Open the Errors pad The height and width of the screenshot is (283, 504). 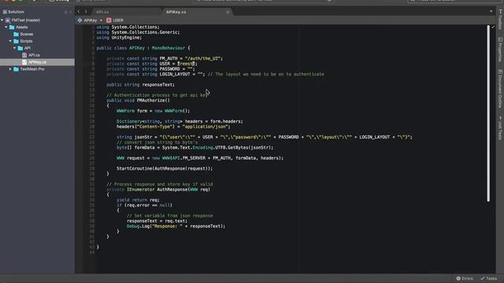point(465,278)
